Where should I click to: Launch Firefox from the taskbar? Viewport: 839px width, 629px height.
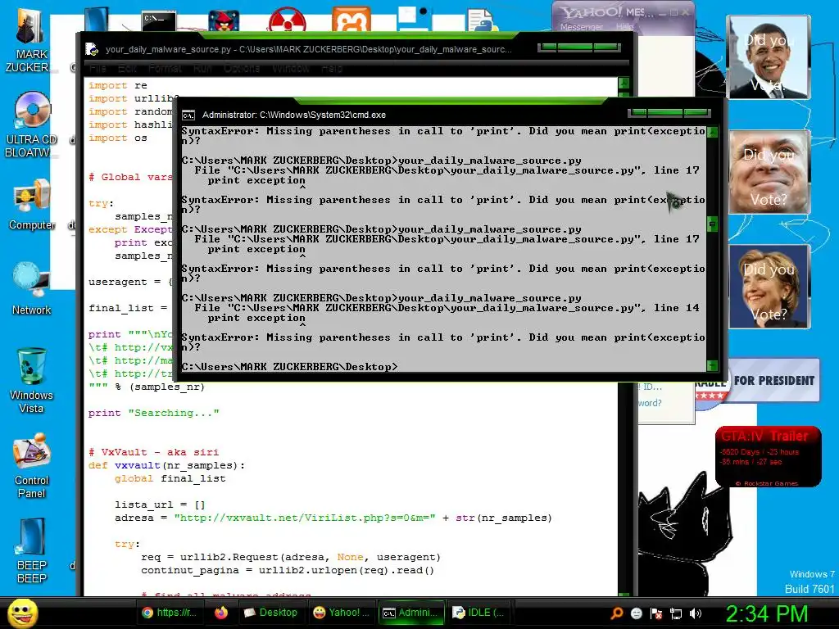(221, 613)
